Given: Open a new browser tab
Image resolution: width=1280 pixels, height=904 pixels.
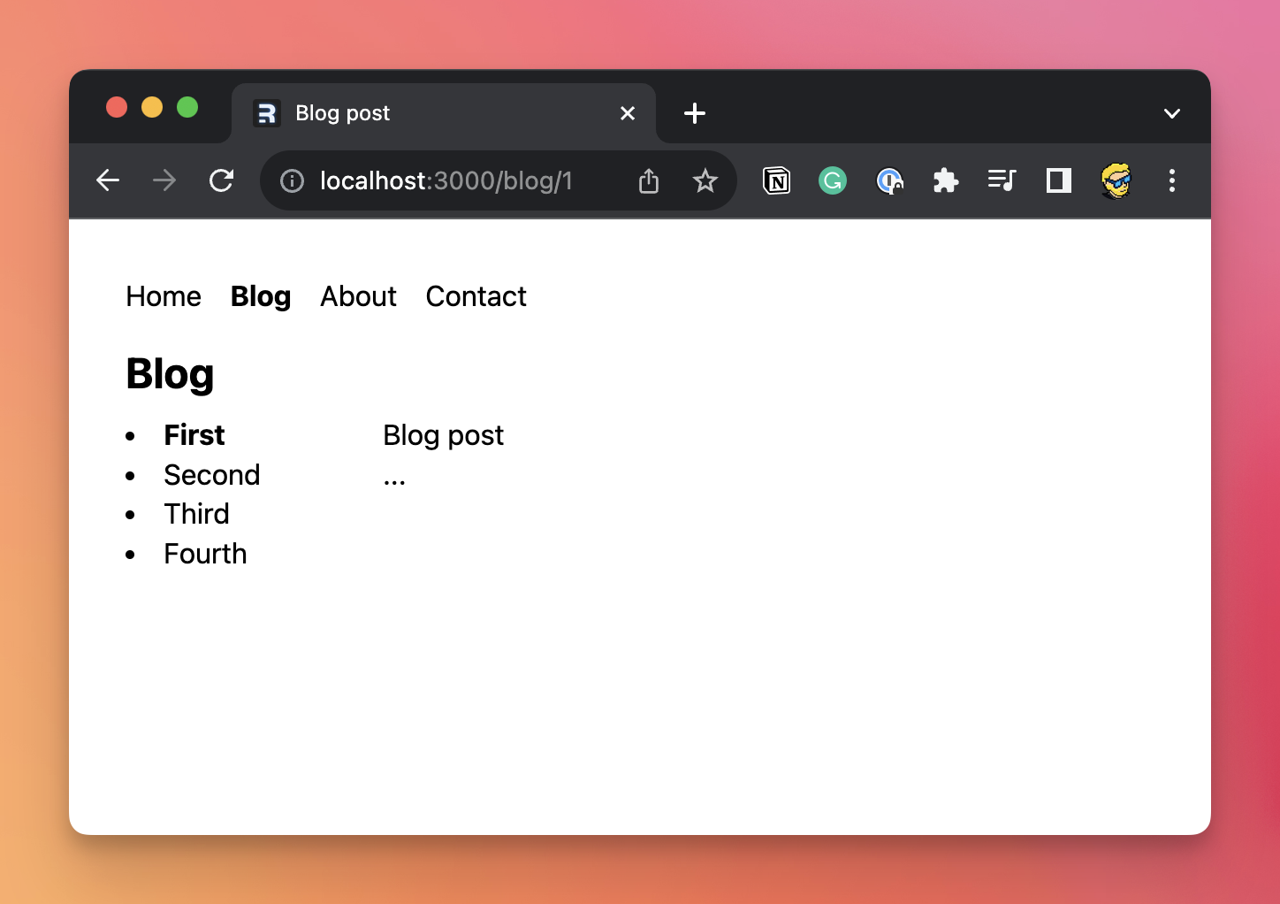Looking at the screenshot, I should [695, 113].
